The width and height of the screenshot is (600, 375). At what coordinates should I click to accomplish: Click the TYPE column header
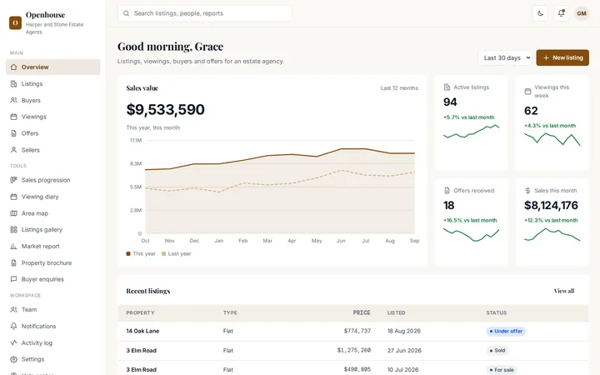coord(230,312)
